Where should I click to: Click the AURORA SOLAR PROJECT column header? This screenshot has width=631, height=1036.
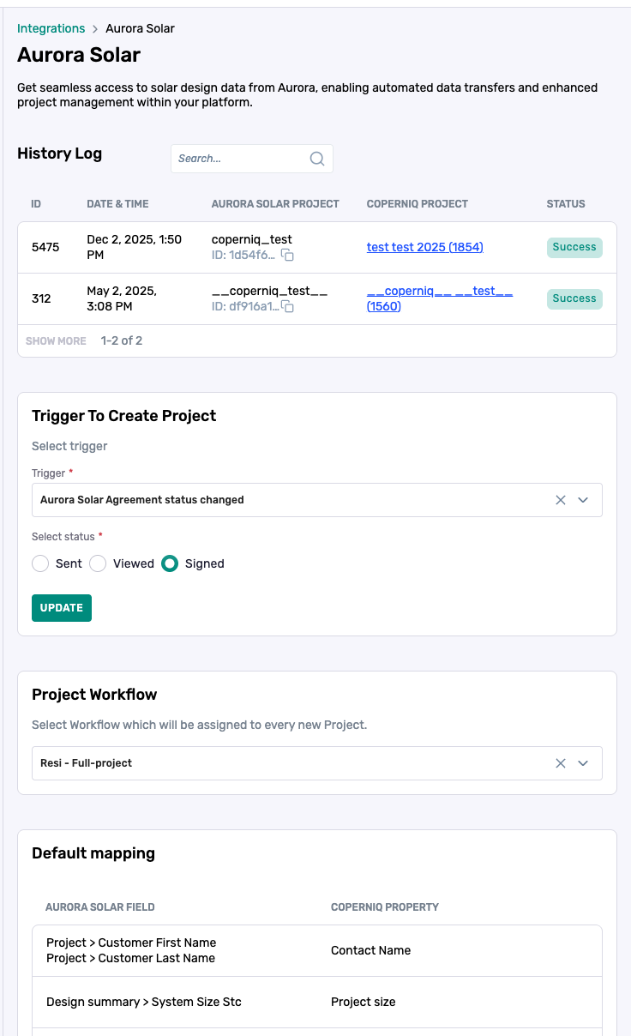coord(275,204)
